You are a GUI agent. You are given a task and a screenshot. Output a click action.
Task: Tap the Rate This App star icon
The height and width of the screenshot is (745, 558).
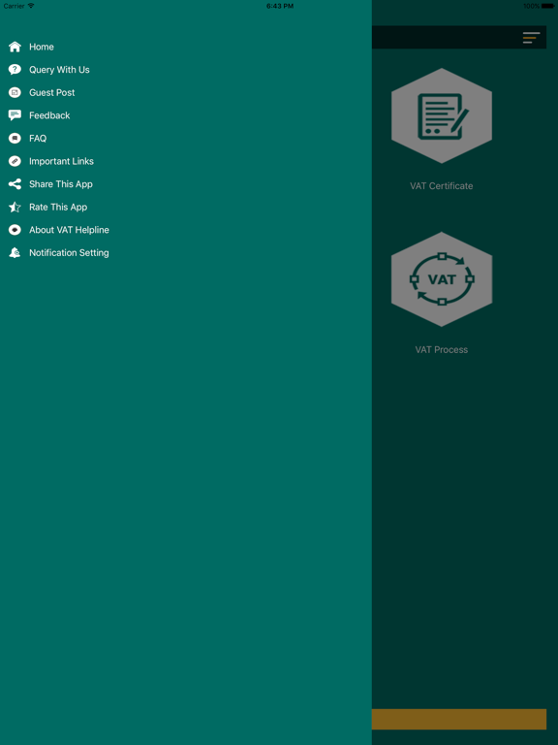pyautogui.click(x=15, y=208)
